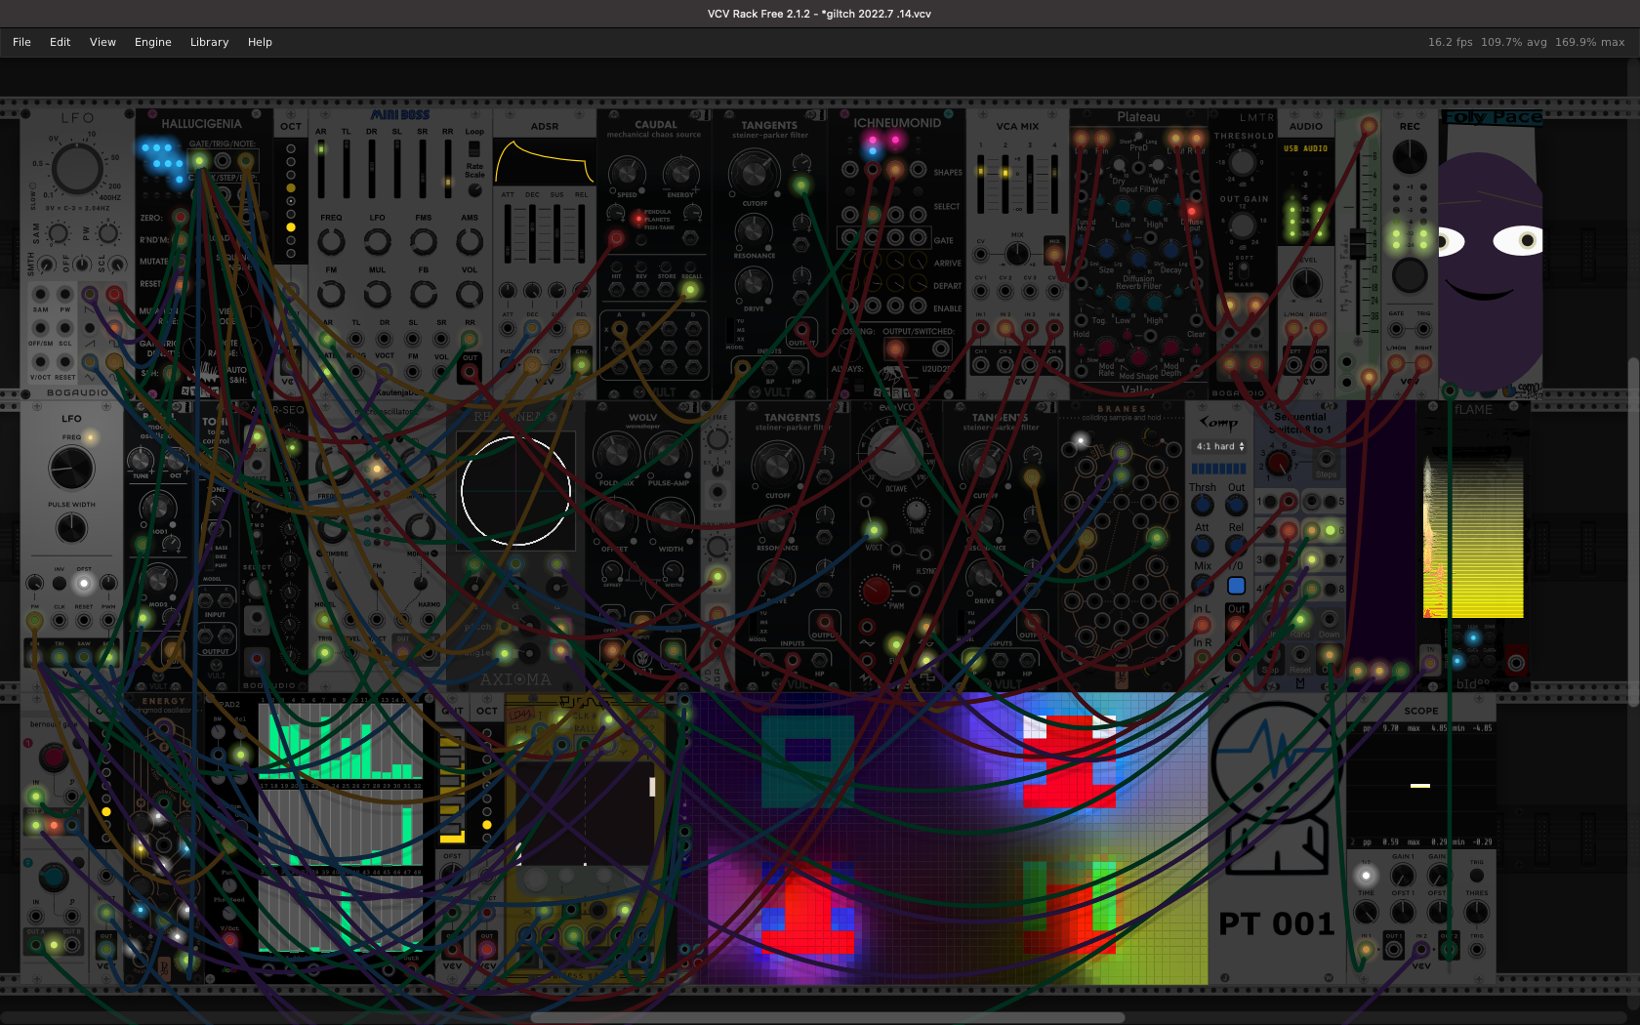Screen dimensions: 1640x1025
Task: Click the large Bogaudio LFO frequency knob
Action: [76, 168]
